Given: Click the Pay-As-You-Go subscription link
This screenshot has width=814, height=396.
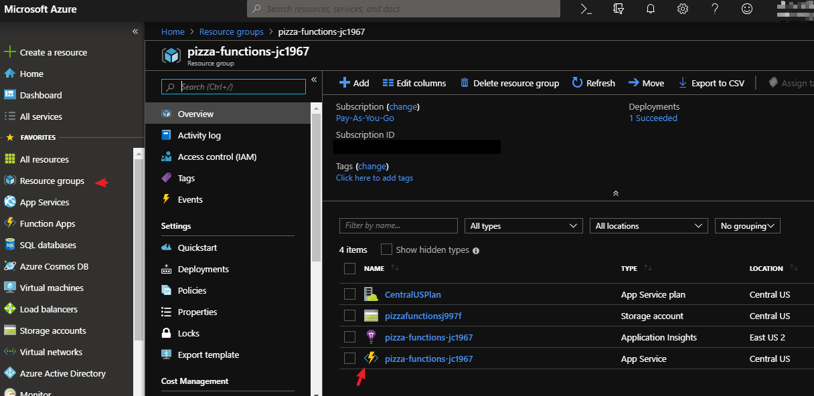Looking at the screenshot, I should [x=365, y=118].
